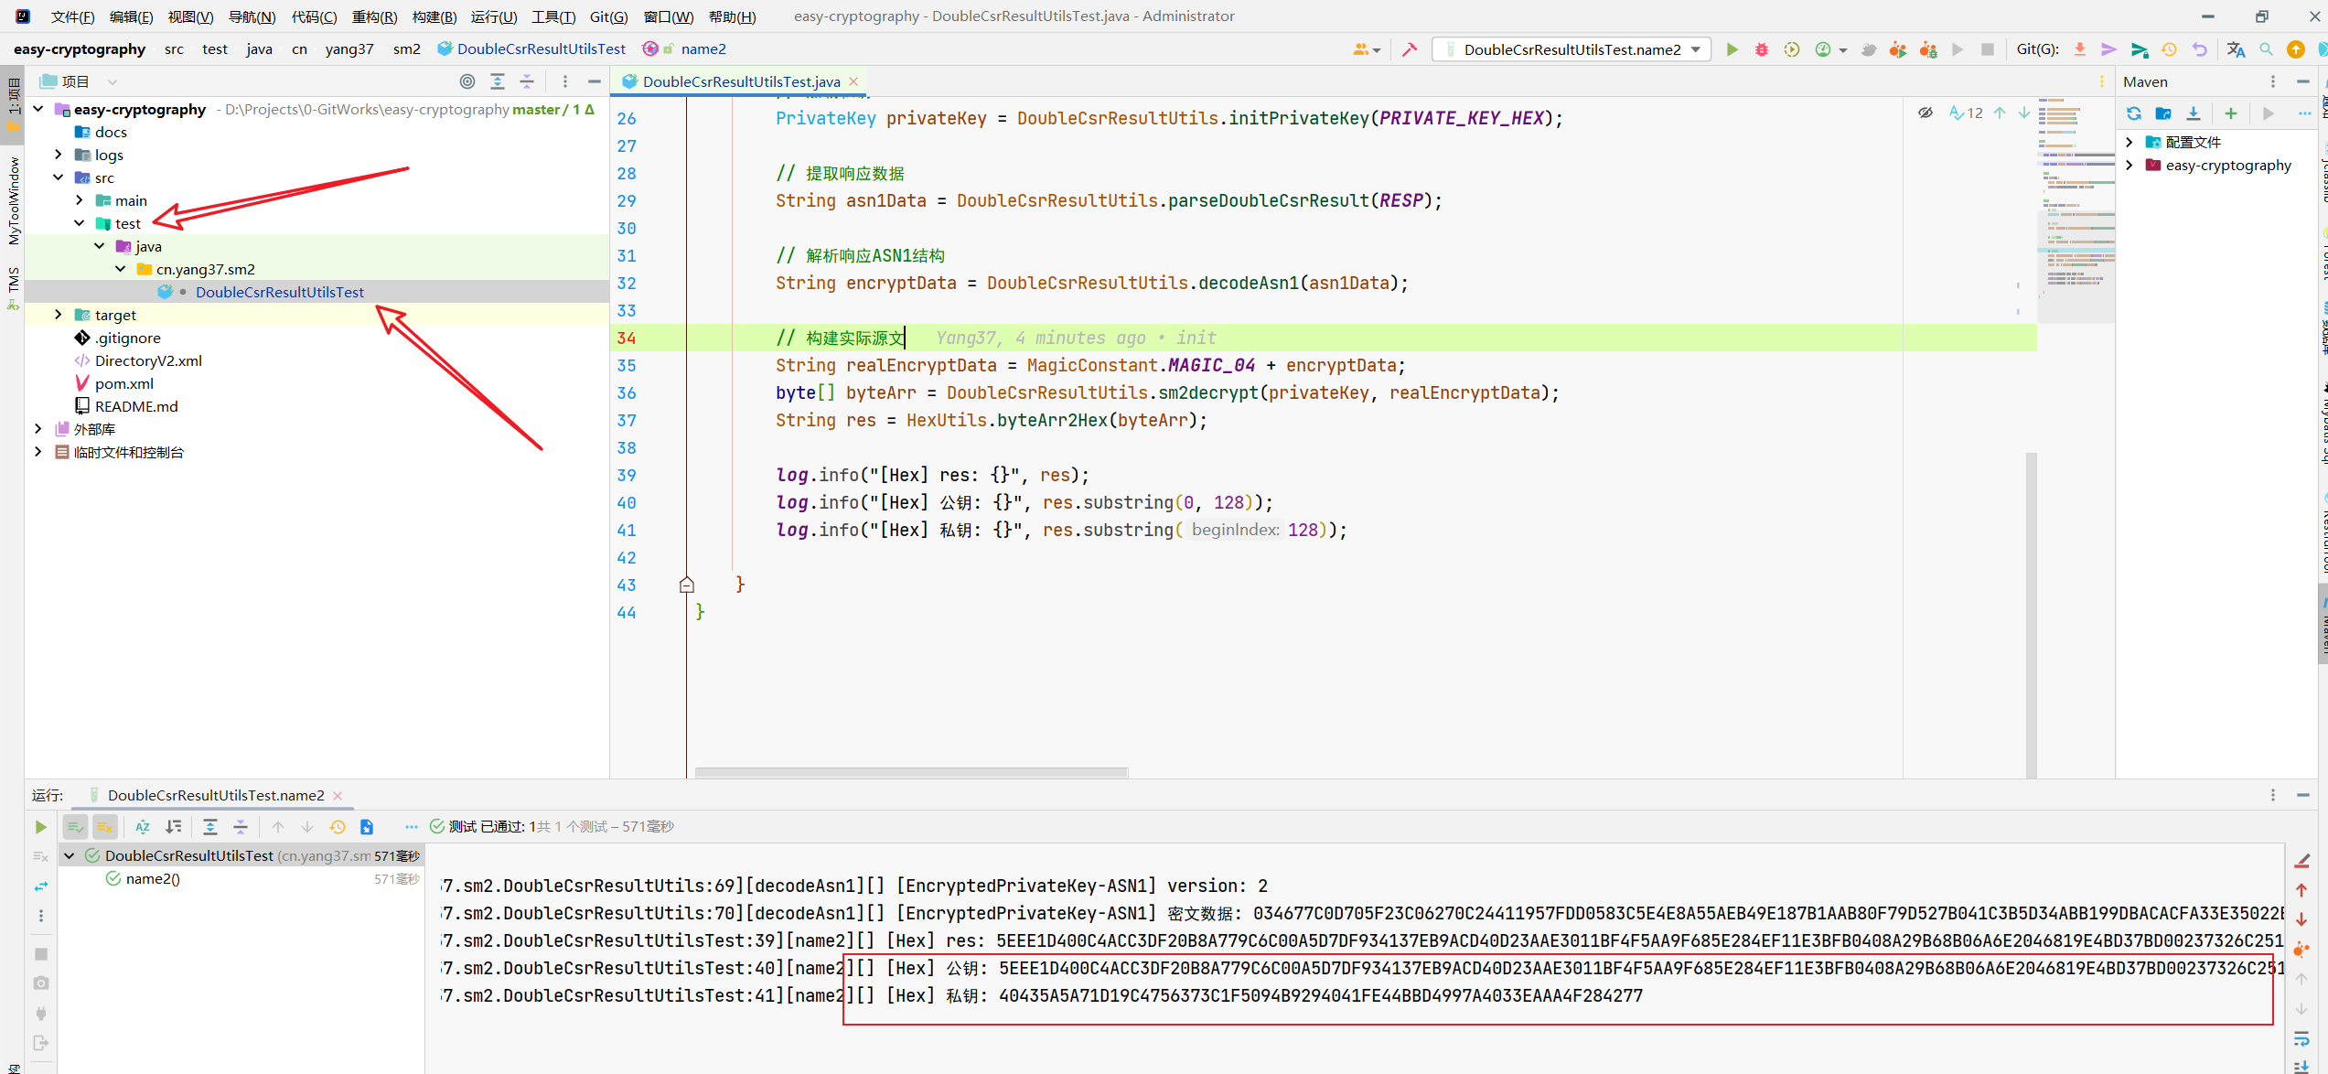Image resolution: width=2328 pixels, height=1074 pixels.
Task: Click the editor vertical scrollbar thumb
Action: click(x=2031, y=615)
